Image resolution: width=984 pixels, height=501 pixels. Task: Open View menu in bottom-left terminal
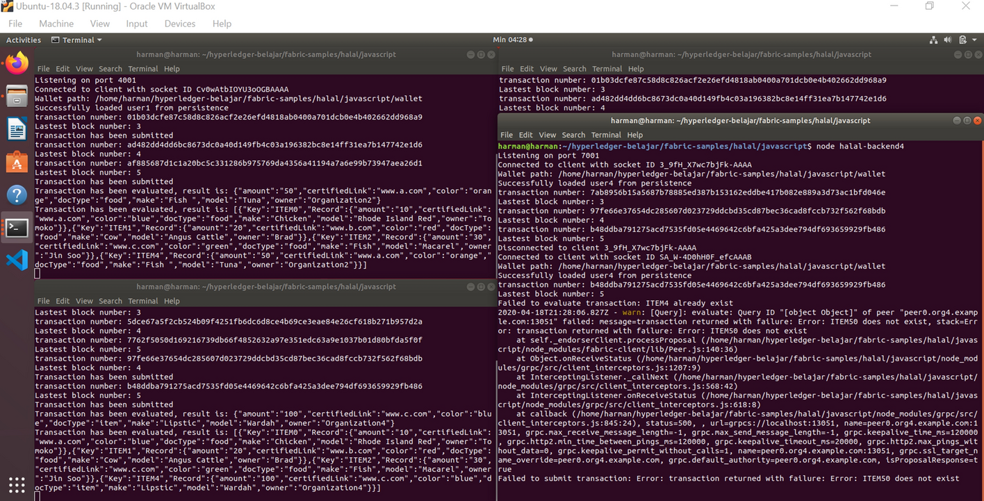click(x=84, y=301)
